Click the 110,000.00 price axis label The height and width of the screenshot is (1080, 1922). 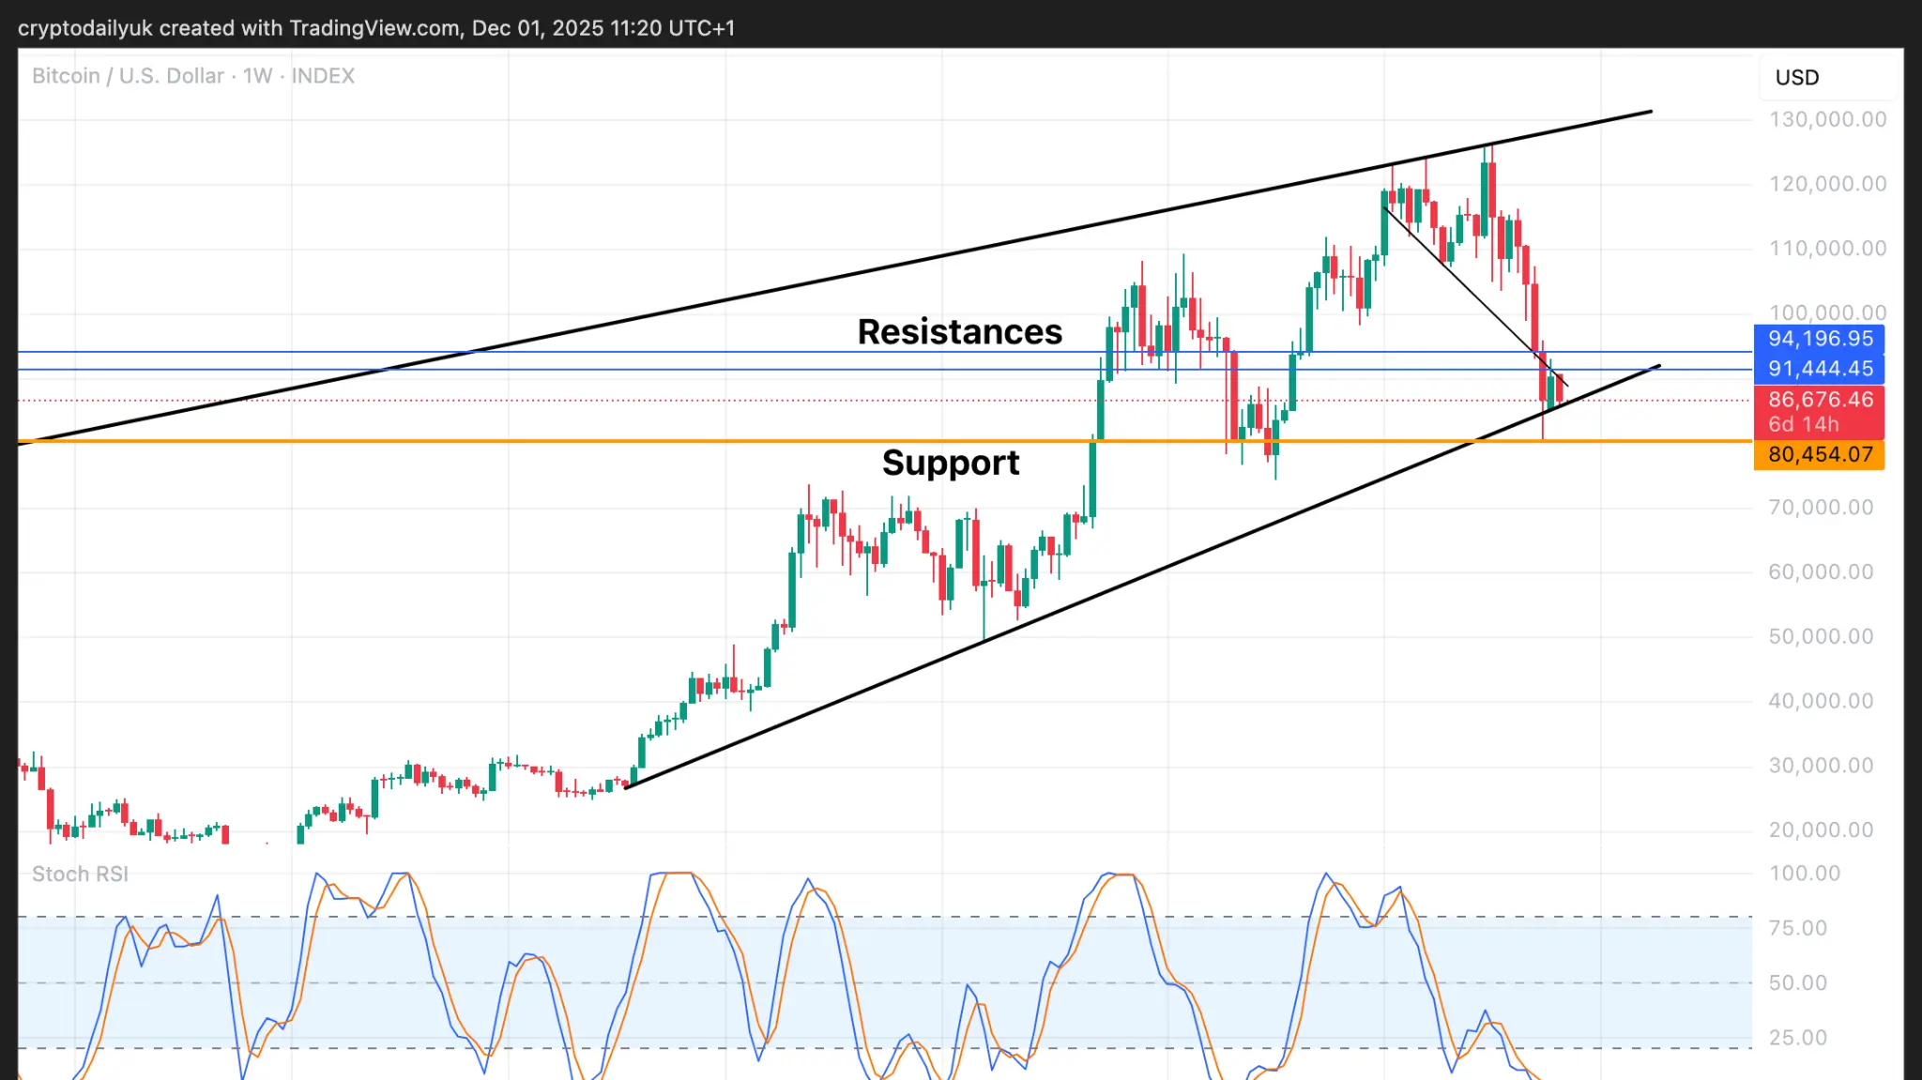point(1826,249)
